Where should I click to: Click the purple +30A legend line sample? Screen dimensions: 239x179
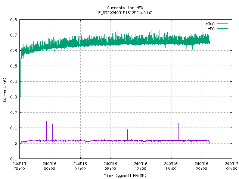(222, 24)
